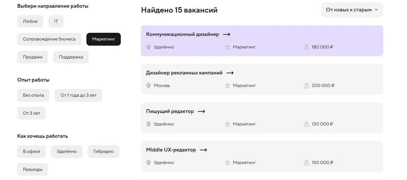Viewport: 407px width, 180px height.
Task: Toggle the Маркетинг direction filter
Action: (103, 39)
